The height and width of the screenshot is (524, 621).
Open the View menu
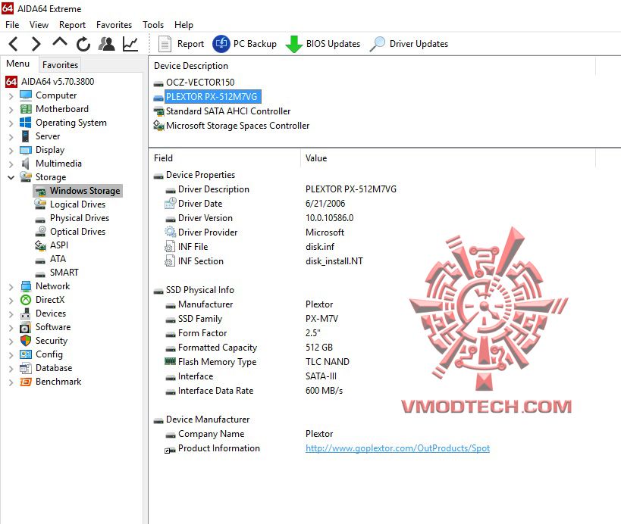[39, 24]
